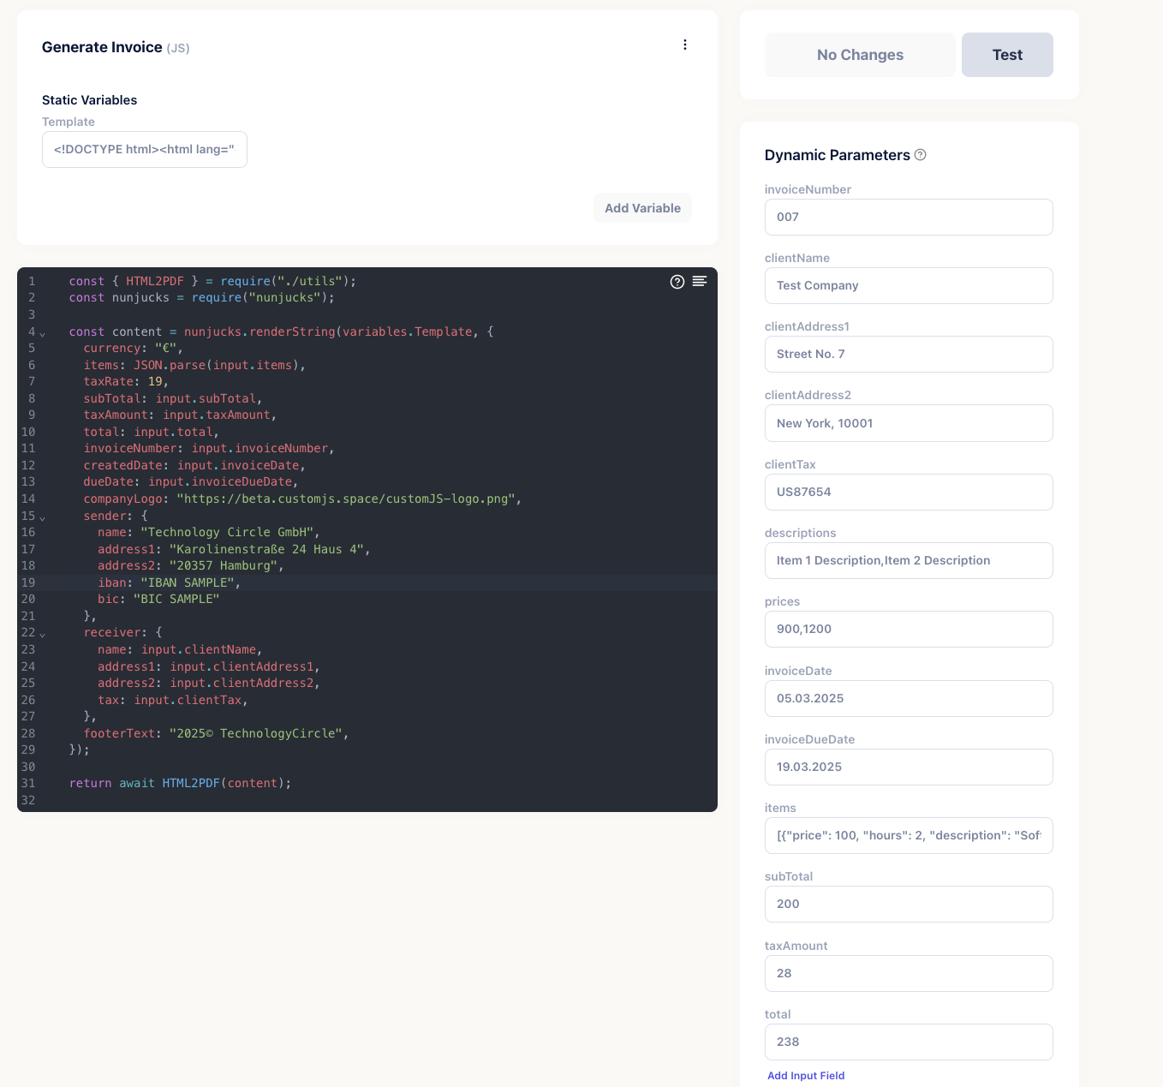Click the dueDate: input.invoiceDueDate line
This screenshot has width=1163, height=1087.
191,481
